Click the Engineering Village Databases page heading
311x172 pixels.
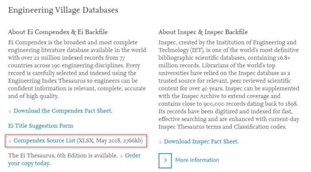pyautogui.click(x=63, y=11)
